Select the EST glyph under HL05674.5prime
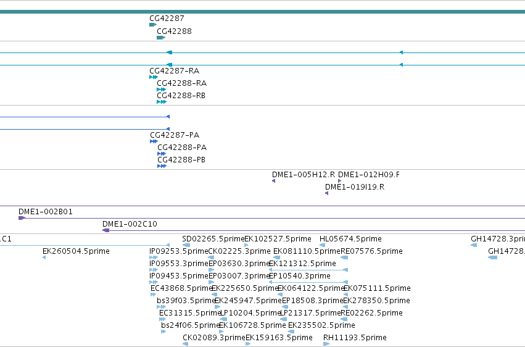The image size is (525, 347). (322, 245)
